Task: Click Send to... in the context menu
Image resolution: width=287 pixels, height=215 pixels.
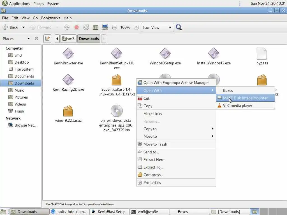Action: (176, 152)
